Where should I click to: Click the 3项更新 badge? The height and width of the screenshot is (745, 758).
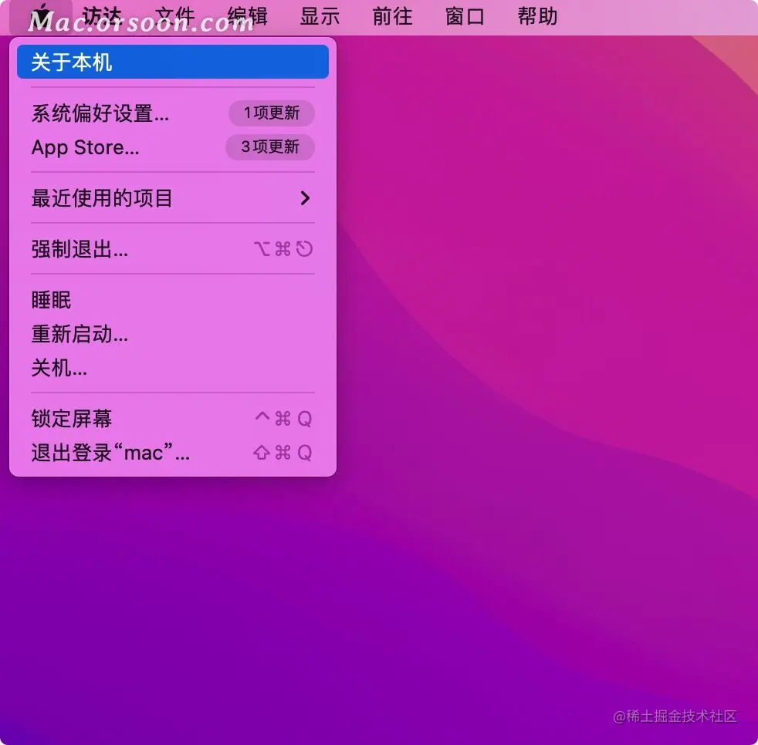(270, 147)
